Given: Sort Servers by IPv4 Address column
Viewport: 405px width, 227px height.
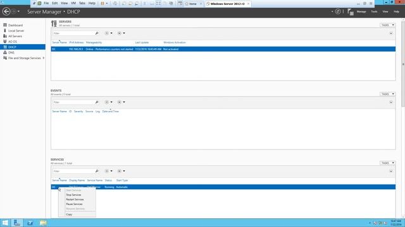Looking at the screenshot, I should point(77,42).
